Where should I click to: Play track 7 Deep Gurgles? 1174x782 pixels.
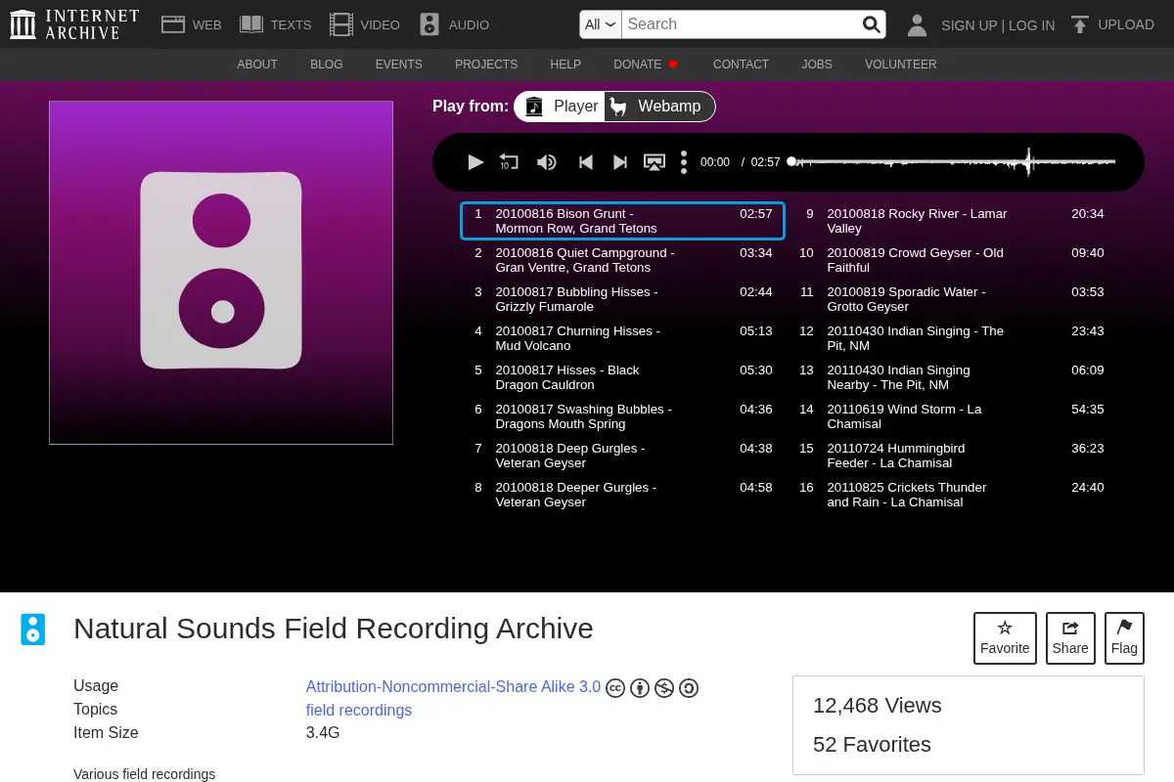coord(622,456)
